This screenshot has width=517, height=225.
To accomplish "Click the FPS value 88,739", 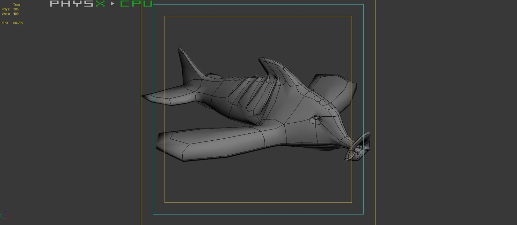I will [x=17, y=22].
